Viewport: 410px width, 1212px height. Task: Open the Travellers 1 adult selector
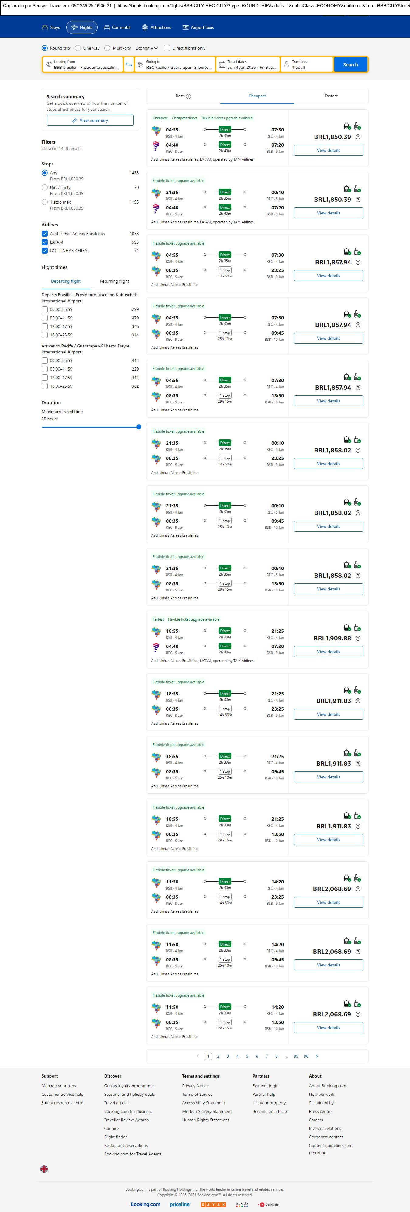click(x=307, y=64)
